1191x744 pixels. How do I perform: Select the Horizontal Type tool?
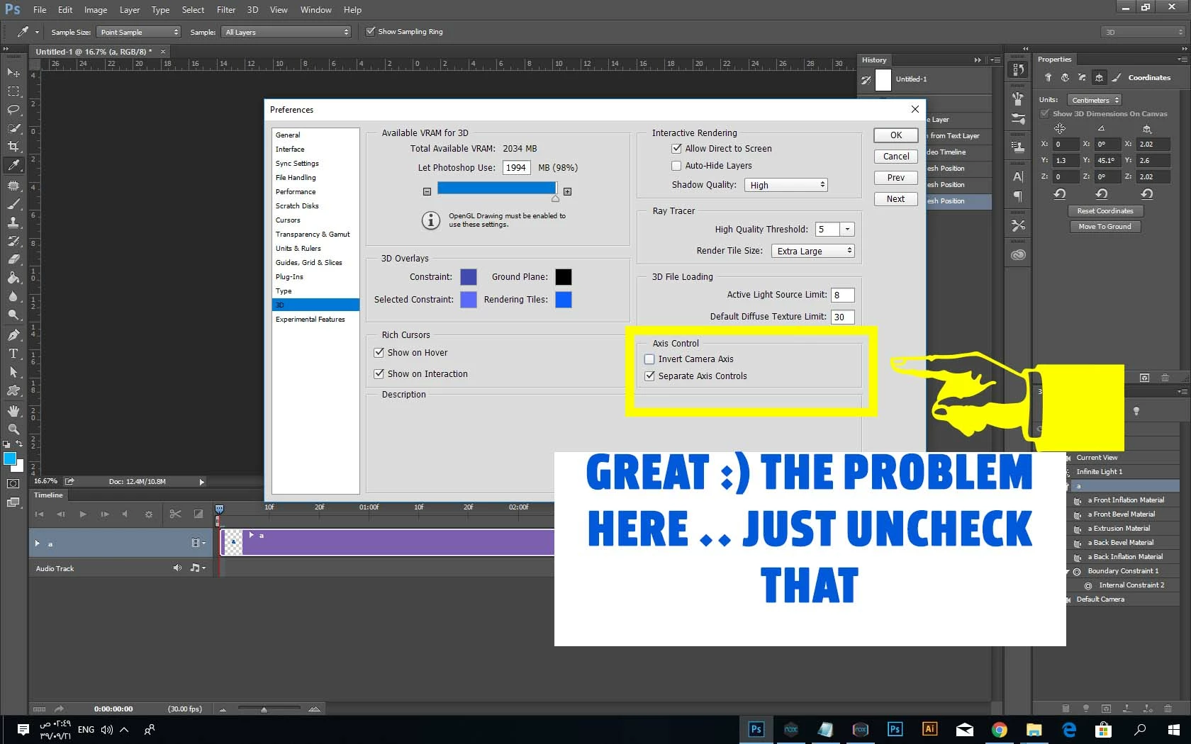13,354
